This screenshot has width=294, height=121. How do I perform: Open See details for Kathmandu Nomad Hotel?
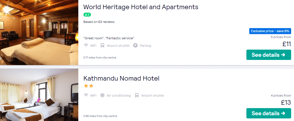click(x=269, y=113)
